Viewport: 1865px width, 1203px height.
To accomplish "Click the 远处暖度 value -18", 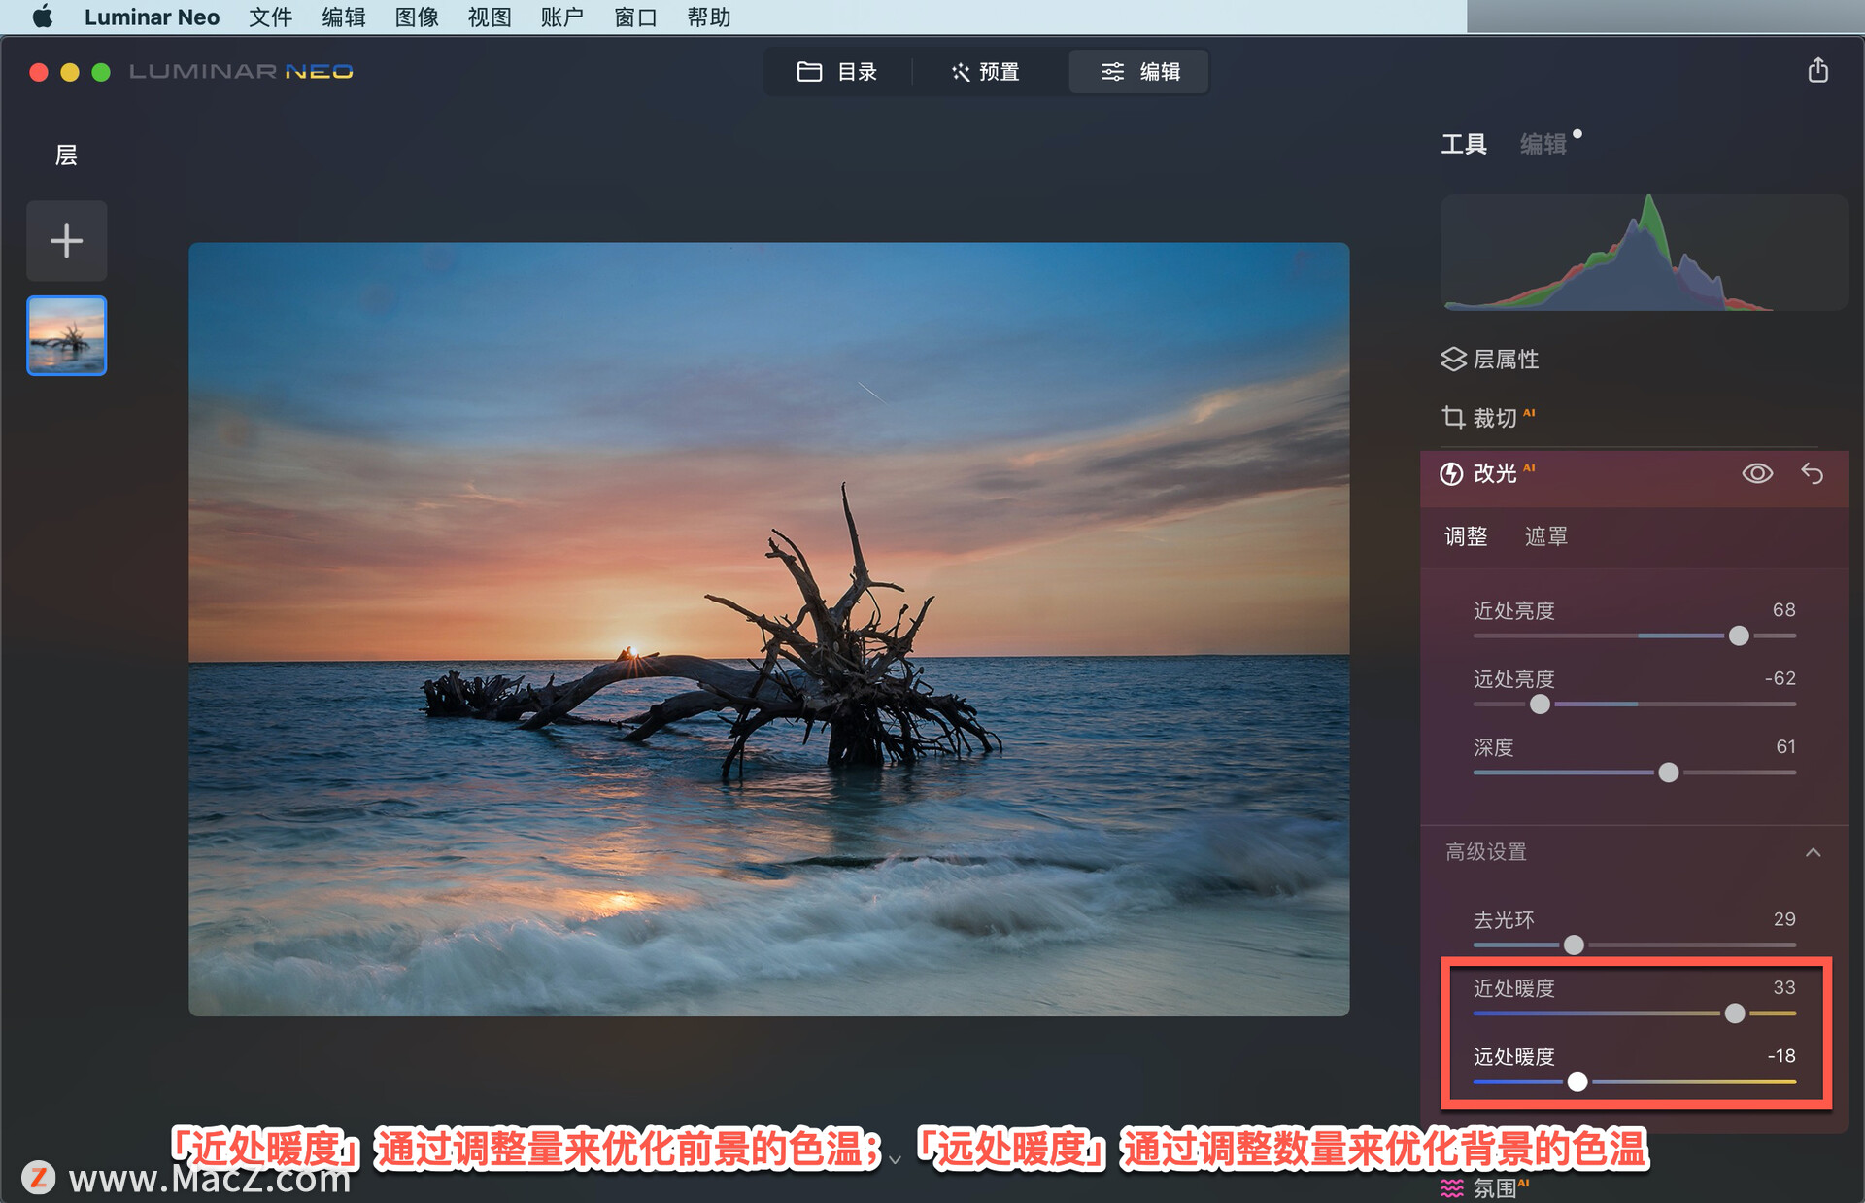I will click(x=1780, y=1056).
